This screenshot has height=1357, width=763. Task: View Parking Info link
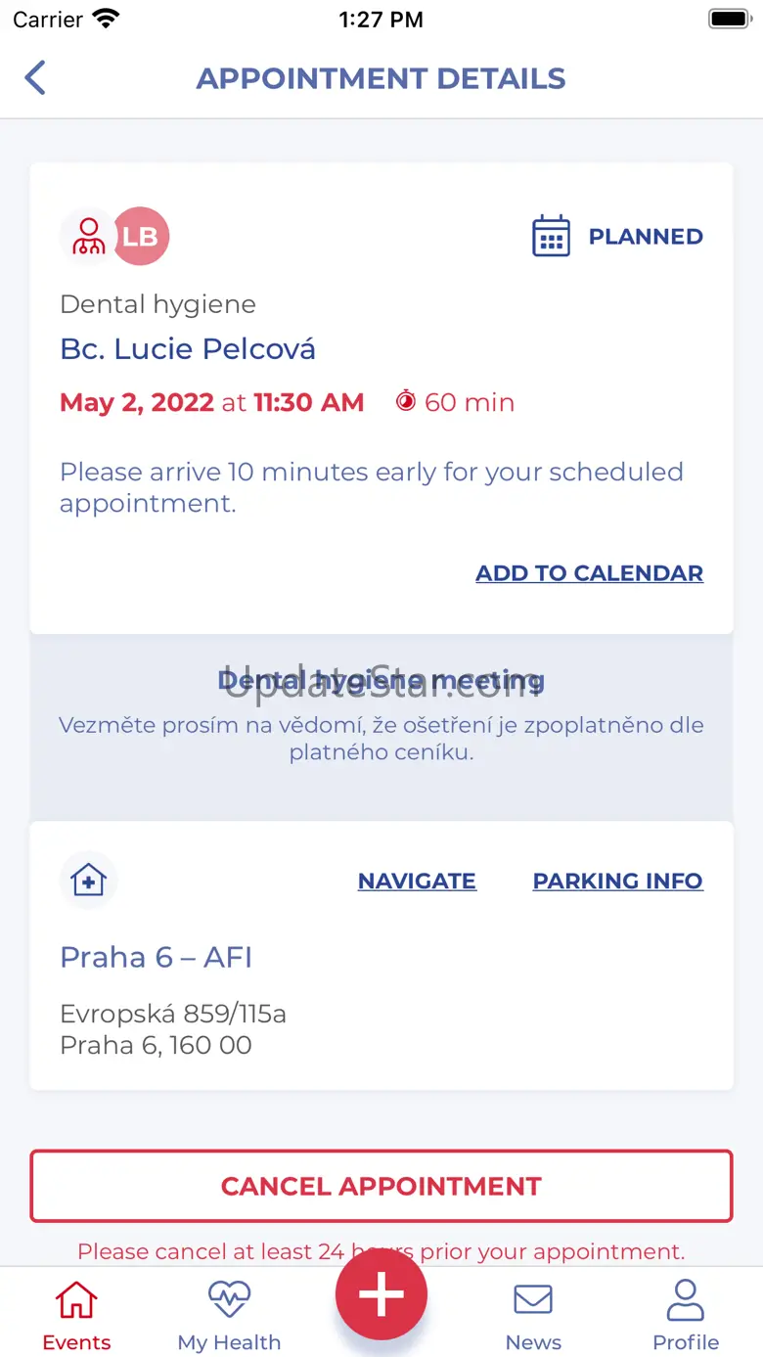coord(617,881)
